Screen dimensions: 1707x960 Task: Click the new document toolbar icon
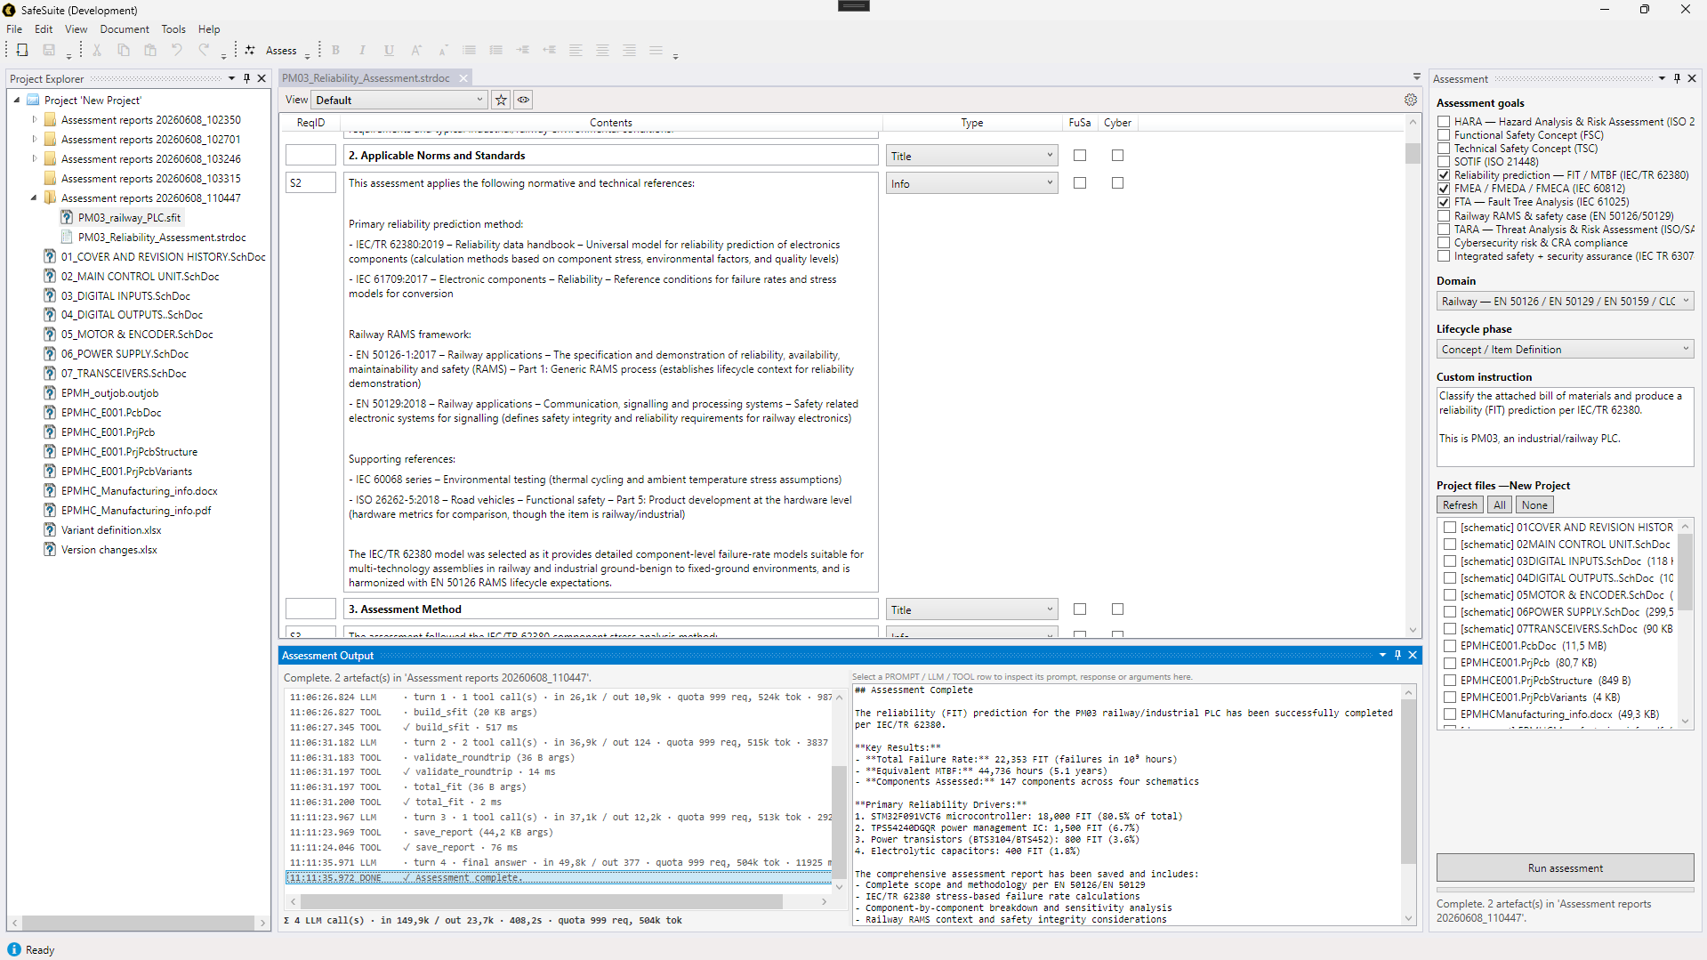(22, 51)
